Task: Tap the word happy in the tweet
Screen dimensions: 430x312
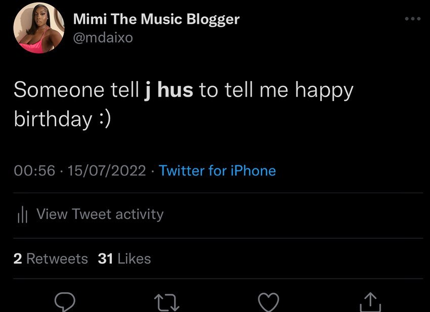Action: click(324, 91)
